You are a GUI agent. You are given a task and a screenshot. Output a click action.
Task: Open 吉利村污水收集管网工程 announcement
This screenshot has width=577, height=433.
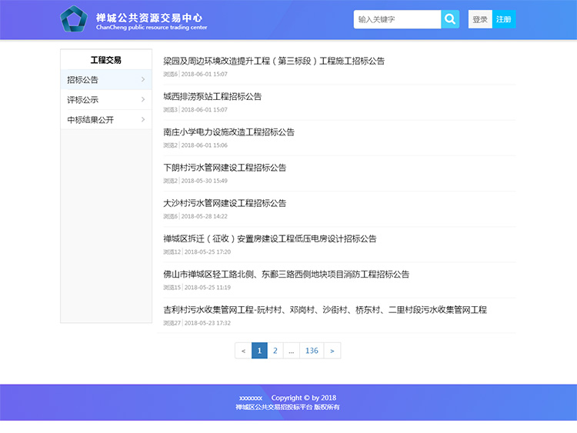(325, 310)
